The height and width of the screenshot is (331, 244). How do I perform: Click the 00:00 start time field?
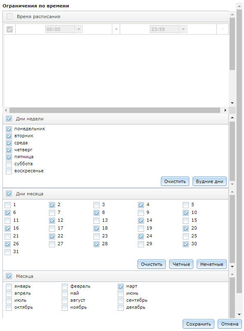point(60,29)
